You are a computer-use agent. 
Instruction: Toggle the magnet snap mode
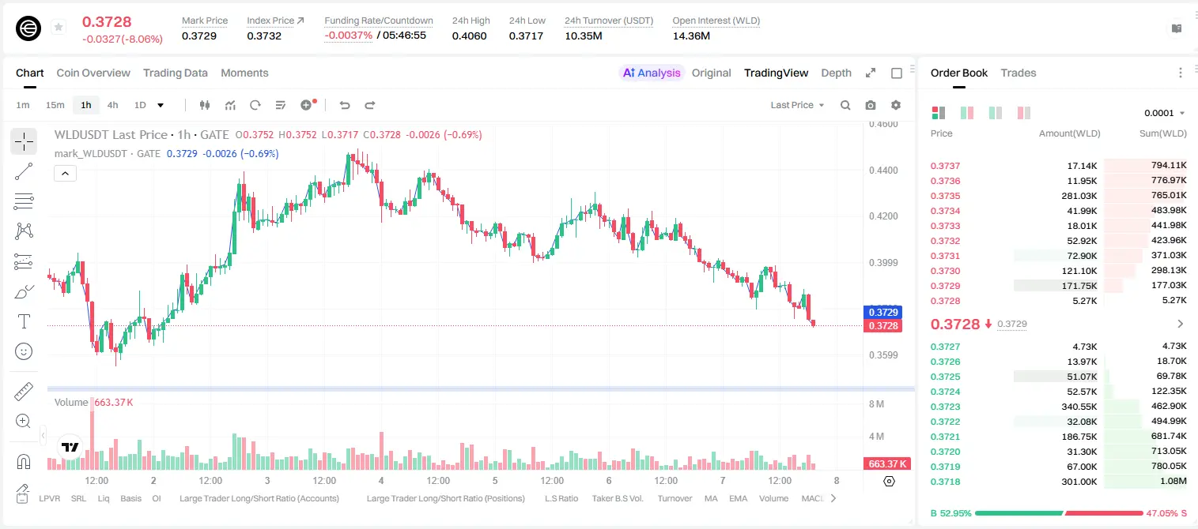tap(24, 462)
